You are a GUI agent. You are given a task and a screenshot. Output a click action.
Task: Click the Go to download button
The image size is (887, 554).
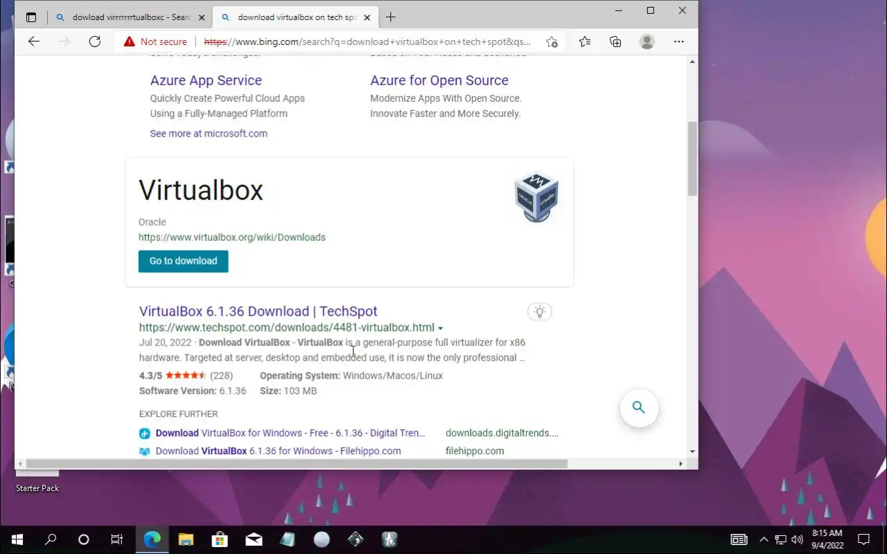(x=183, y=261)
